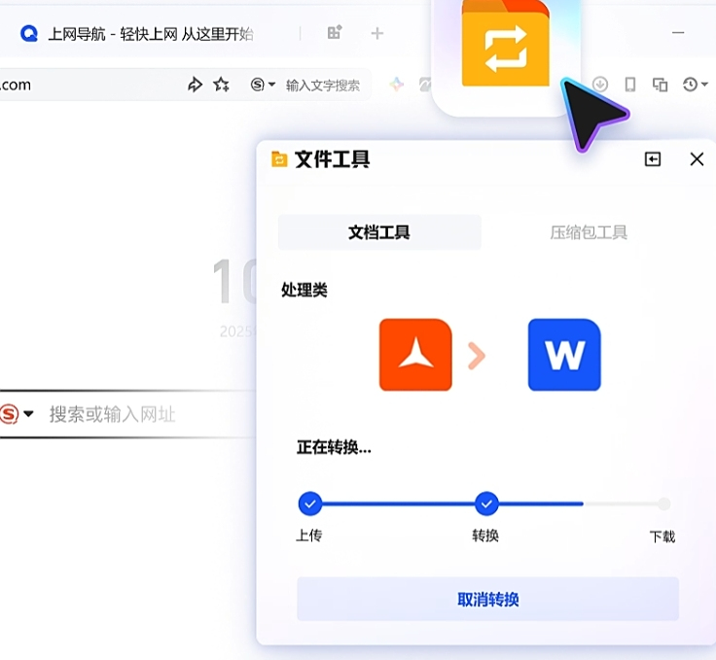Expand the search engine dropdown arrow in toolbar
The height and width of the screenshot is (660, 716).
tap(271, 85)
